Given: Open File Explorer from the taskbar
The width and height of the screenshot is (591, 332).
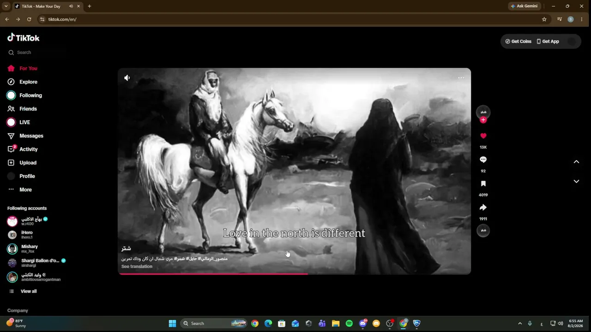Looking at the screenshot, I should (336, 323).
